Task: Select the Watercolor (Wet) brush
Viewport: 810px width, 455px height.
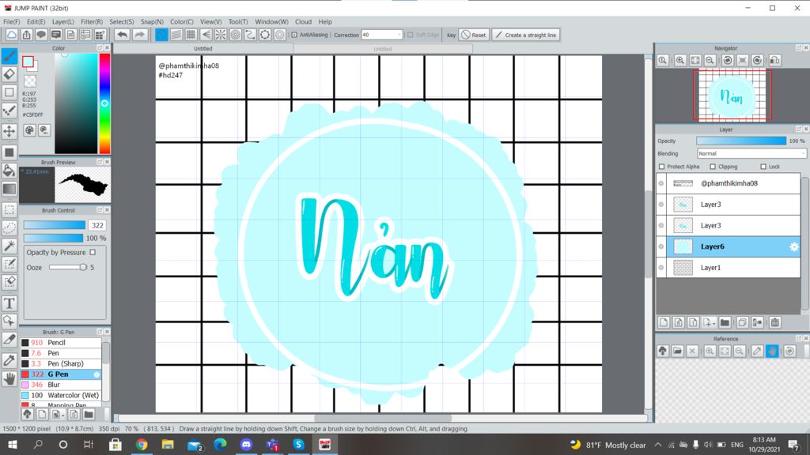Action: [x=61, y=396]
